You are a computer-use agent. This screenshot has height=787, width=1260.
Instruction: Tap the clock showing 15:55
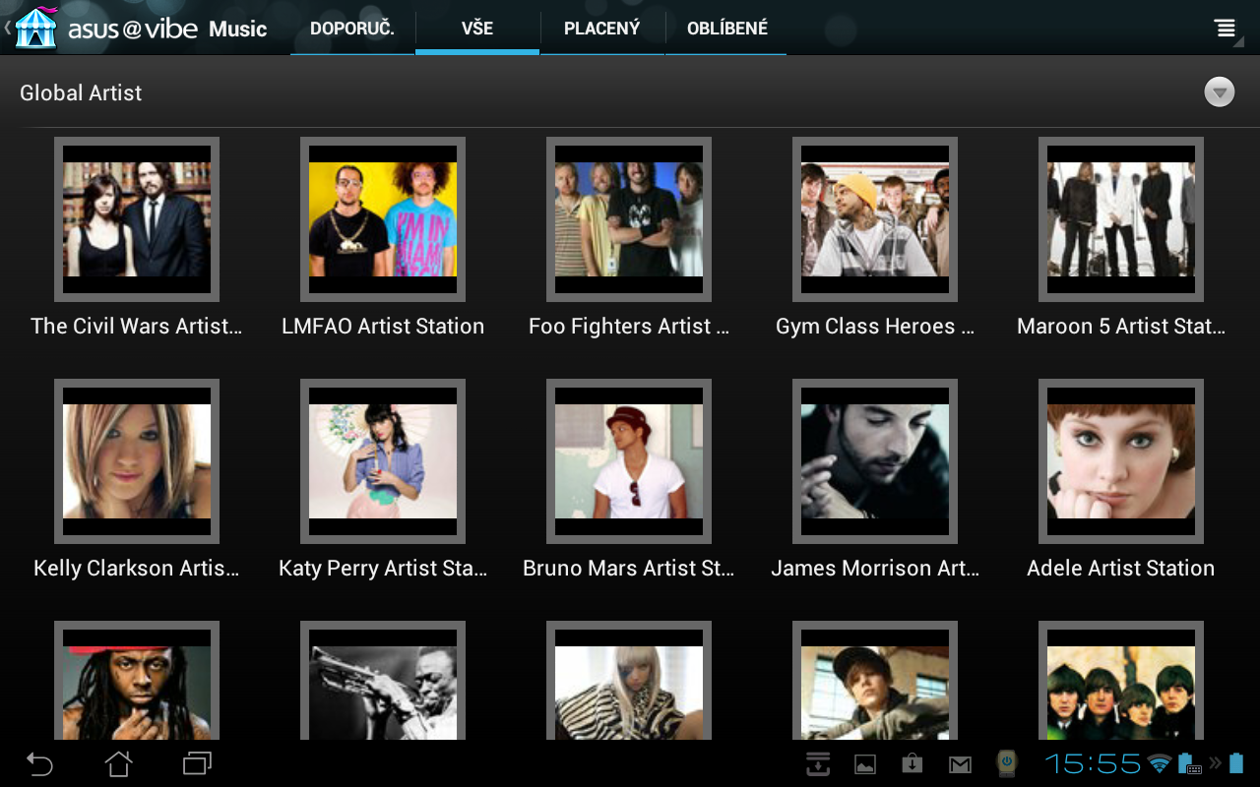pos(1093,763)
